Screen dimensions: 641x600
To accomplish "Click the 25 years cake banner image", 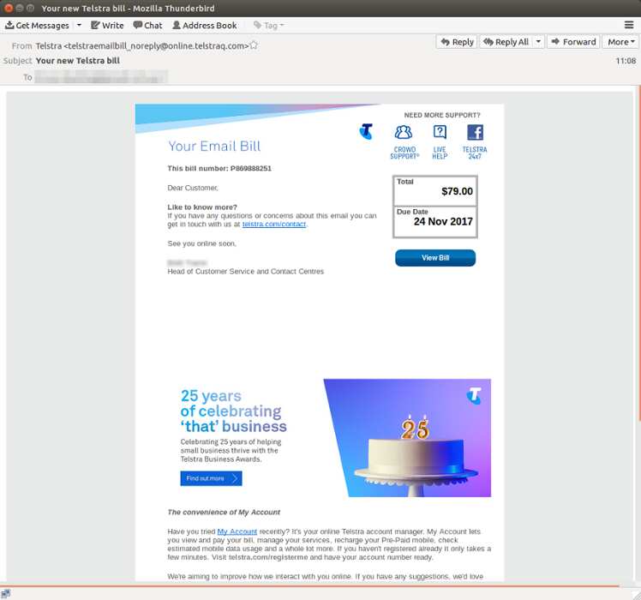I will (408, 438).
